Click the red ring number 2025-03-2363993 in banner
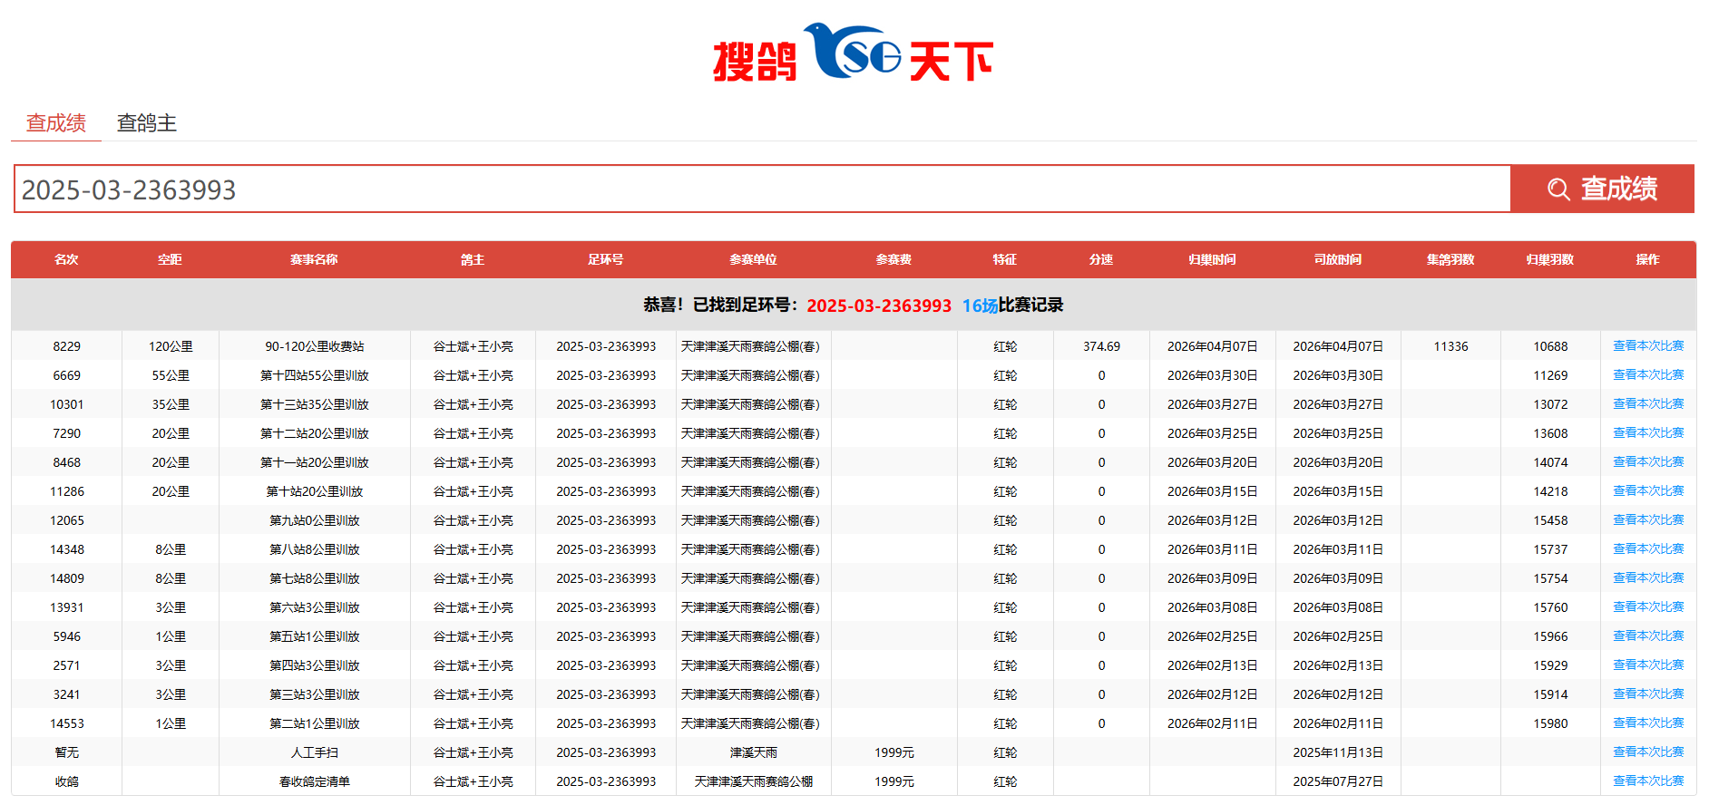The height and width of the screenshot is (805, 1709). click(879, 306)
